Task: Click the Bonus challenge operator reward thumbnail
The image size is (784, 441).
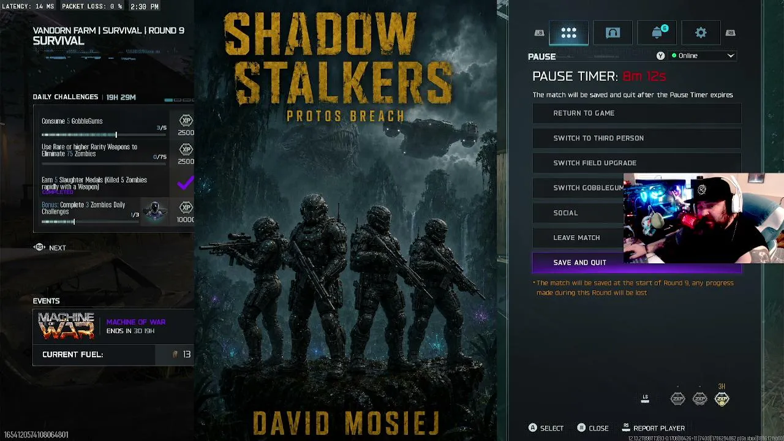Action: tap(154, 211)
